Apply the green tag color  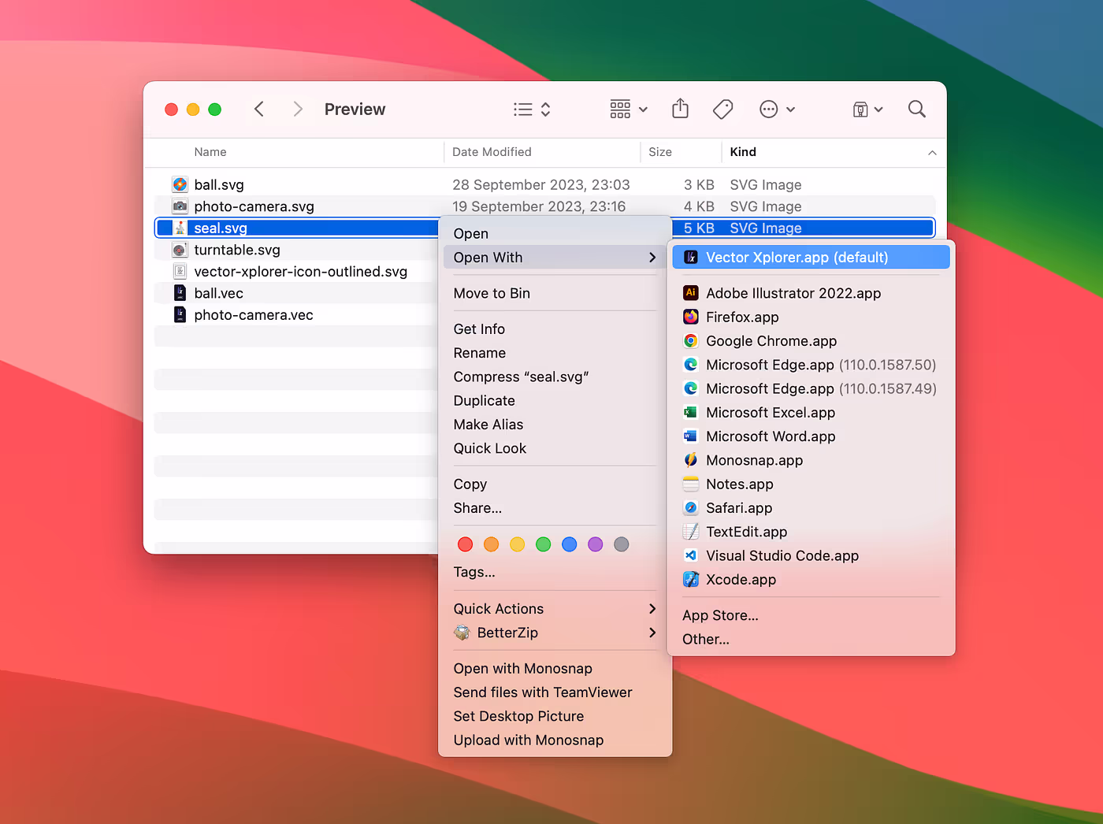pos(543,544)
